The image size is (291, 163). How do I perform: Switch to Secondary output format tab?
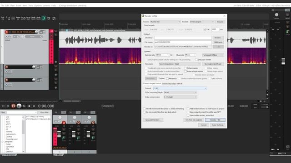coord(172,84)
